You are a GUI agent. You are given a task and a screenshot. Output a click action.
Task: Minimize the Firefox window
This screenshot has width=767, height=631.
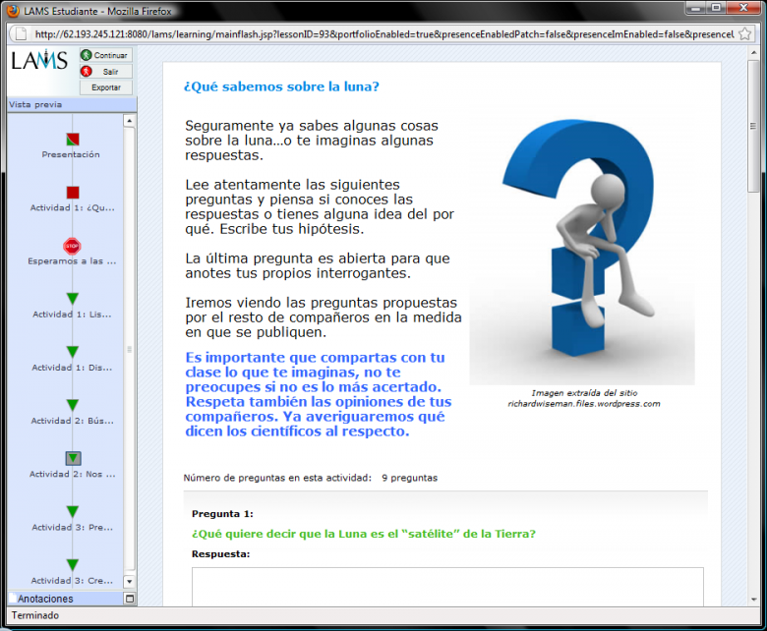696,8
